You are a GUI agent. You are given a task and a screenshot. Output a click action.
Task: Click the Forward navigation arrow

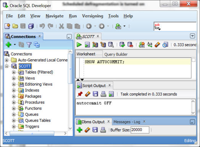point(102,26)
